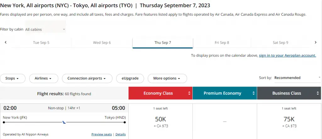Expand the Airlines filter
This screenshot has width=322, height=139.
tap(43, 78)
